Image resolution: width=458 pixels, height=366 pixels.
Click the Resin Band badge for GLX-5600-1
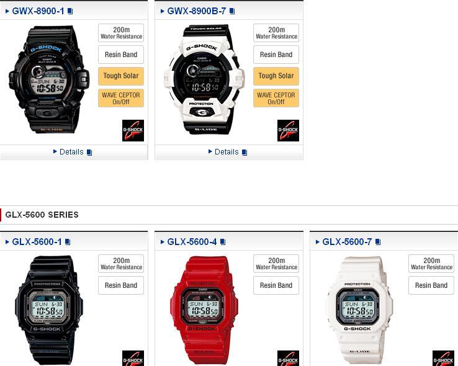pyautogui.click(x=121, y=285)
